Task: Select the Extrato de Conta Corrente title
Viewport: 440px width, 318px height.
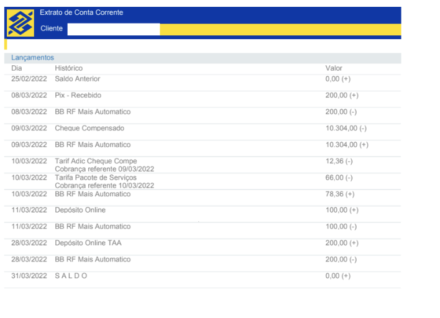Action: pos(81,12)
